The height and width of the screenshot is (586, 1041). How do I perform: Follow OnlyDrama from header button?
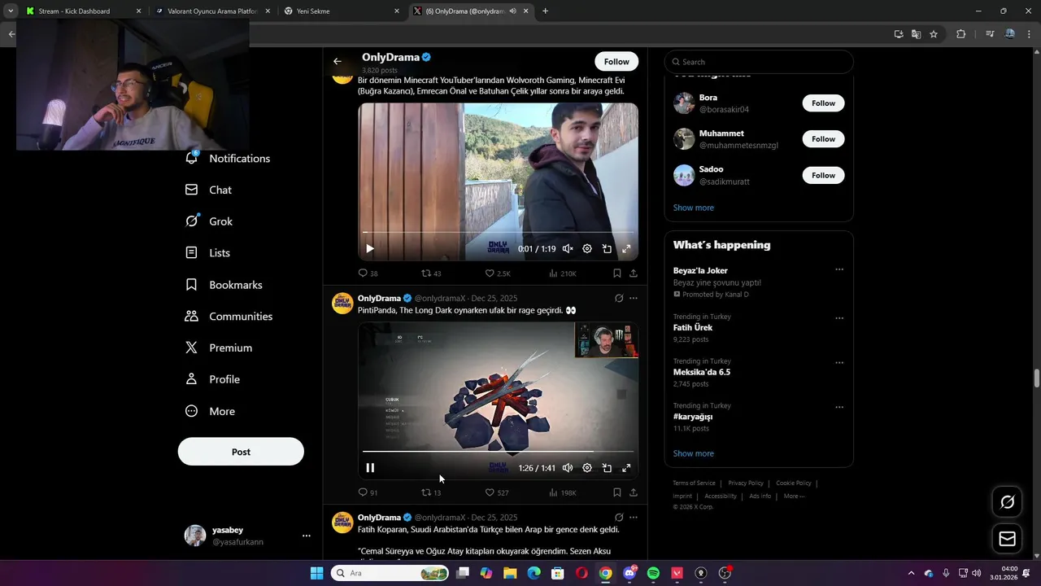[616, 61]
